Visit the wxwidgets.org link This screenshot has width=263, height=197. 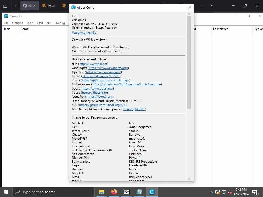click(108, 68)
